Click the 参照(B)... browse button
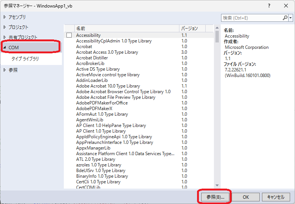Viewport: 295px width, 204px height. (215, 197)
